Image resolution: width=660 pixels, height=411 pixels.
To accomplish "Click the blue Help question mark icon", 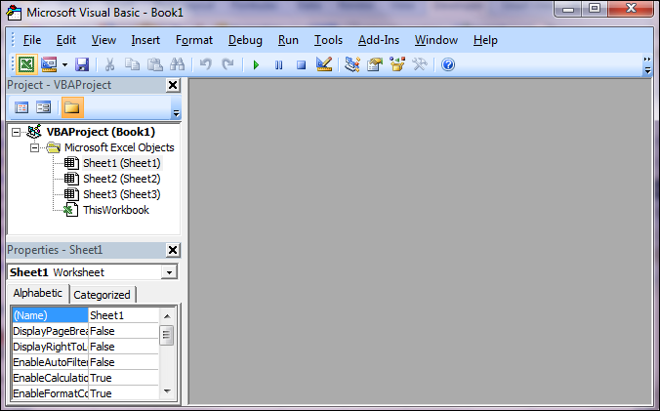I will [448, 64].
